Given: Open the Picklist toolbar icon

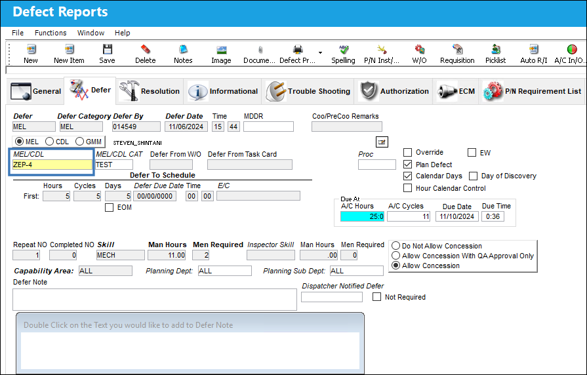Looking at the screenshot, I should [x=496, y=49].
